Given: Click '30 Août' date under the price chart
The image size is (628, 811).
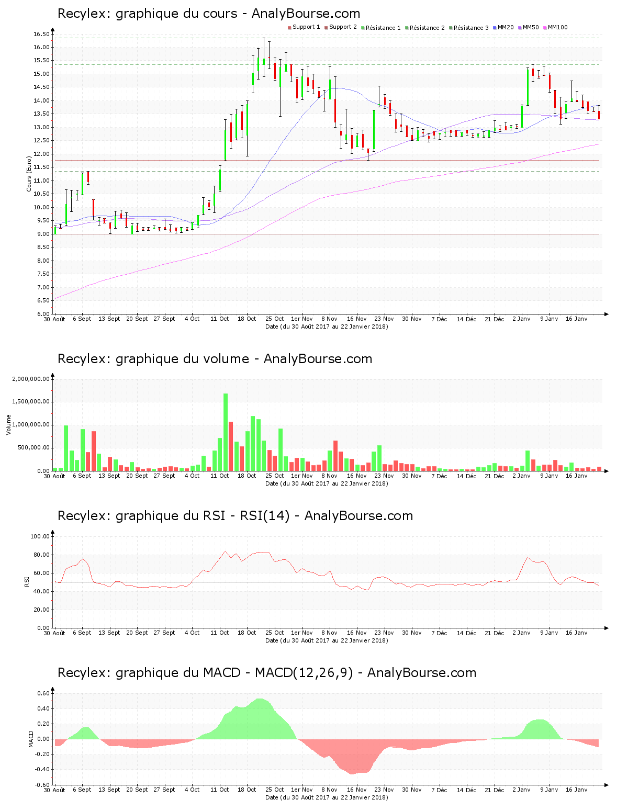Looking at the screenshot, I should (54, 319).
